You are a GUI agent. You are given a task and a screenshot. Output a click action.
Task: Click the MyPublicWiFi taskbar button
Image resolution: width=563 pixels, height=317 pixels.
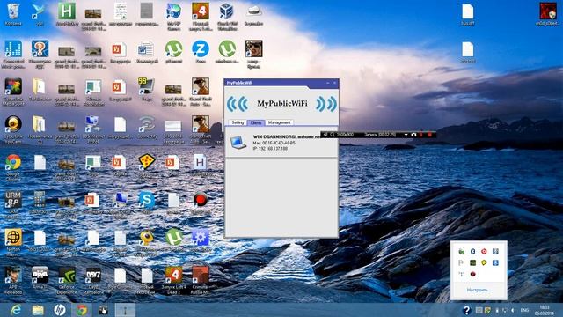pyautogui.click(x=125, y=310)
